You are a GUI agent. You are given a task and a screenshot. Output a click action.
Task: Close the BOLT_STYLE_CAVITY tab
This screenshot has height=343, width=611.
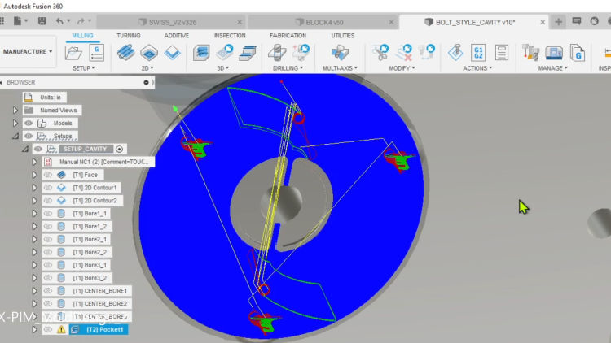coord(543,22)
